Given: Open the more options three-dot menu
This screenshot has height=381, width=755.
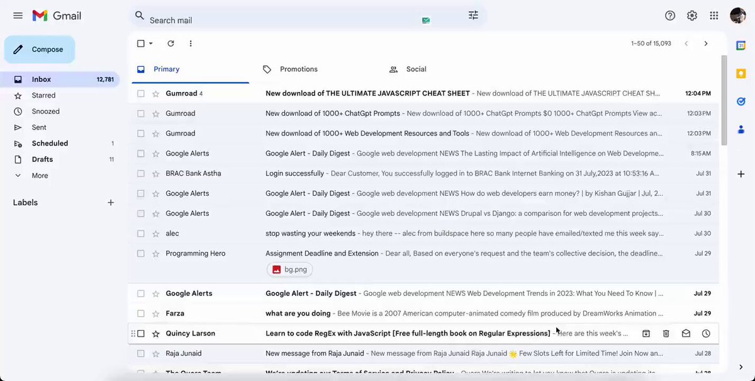Looking at the screenshot, I should tap(191, 43).
